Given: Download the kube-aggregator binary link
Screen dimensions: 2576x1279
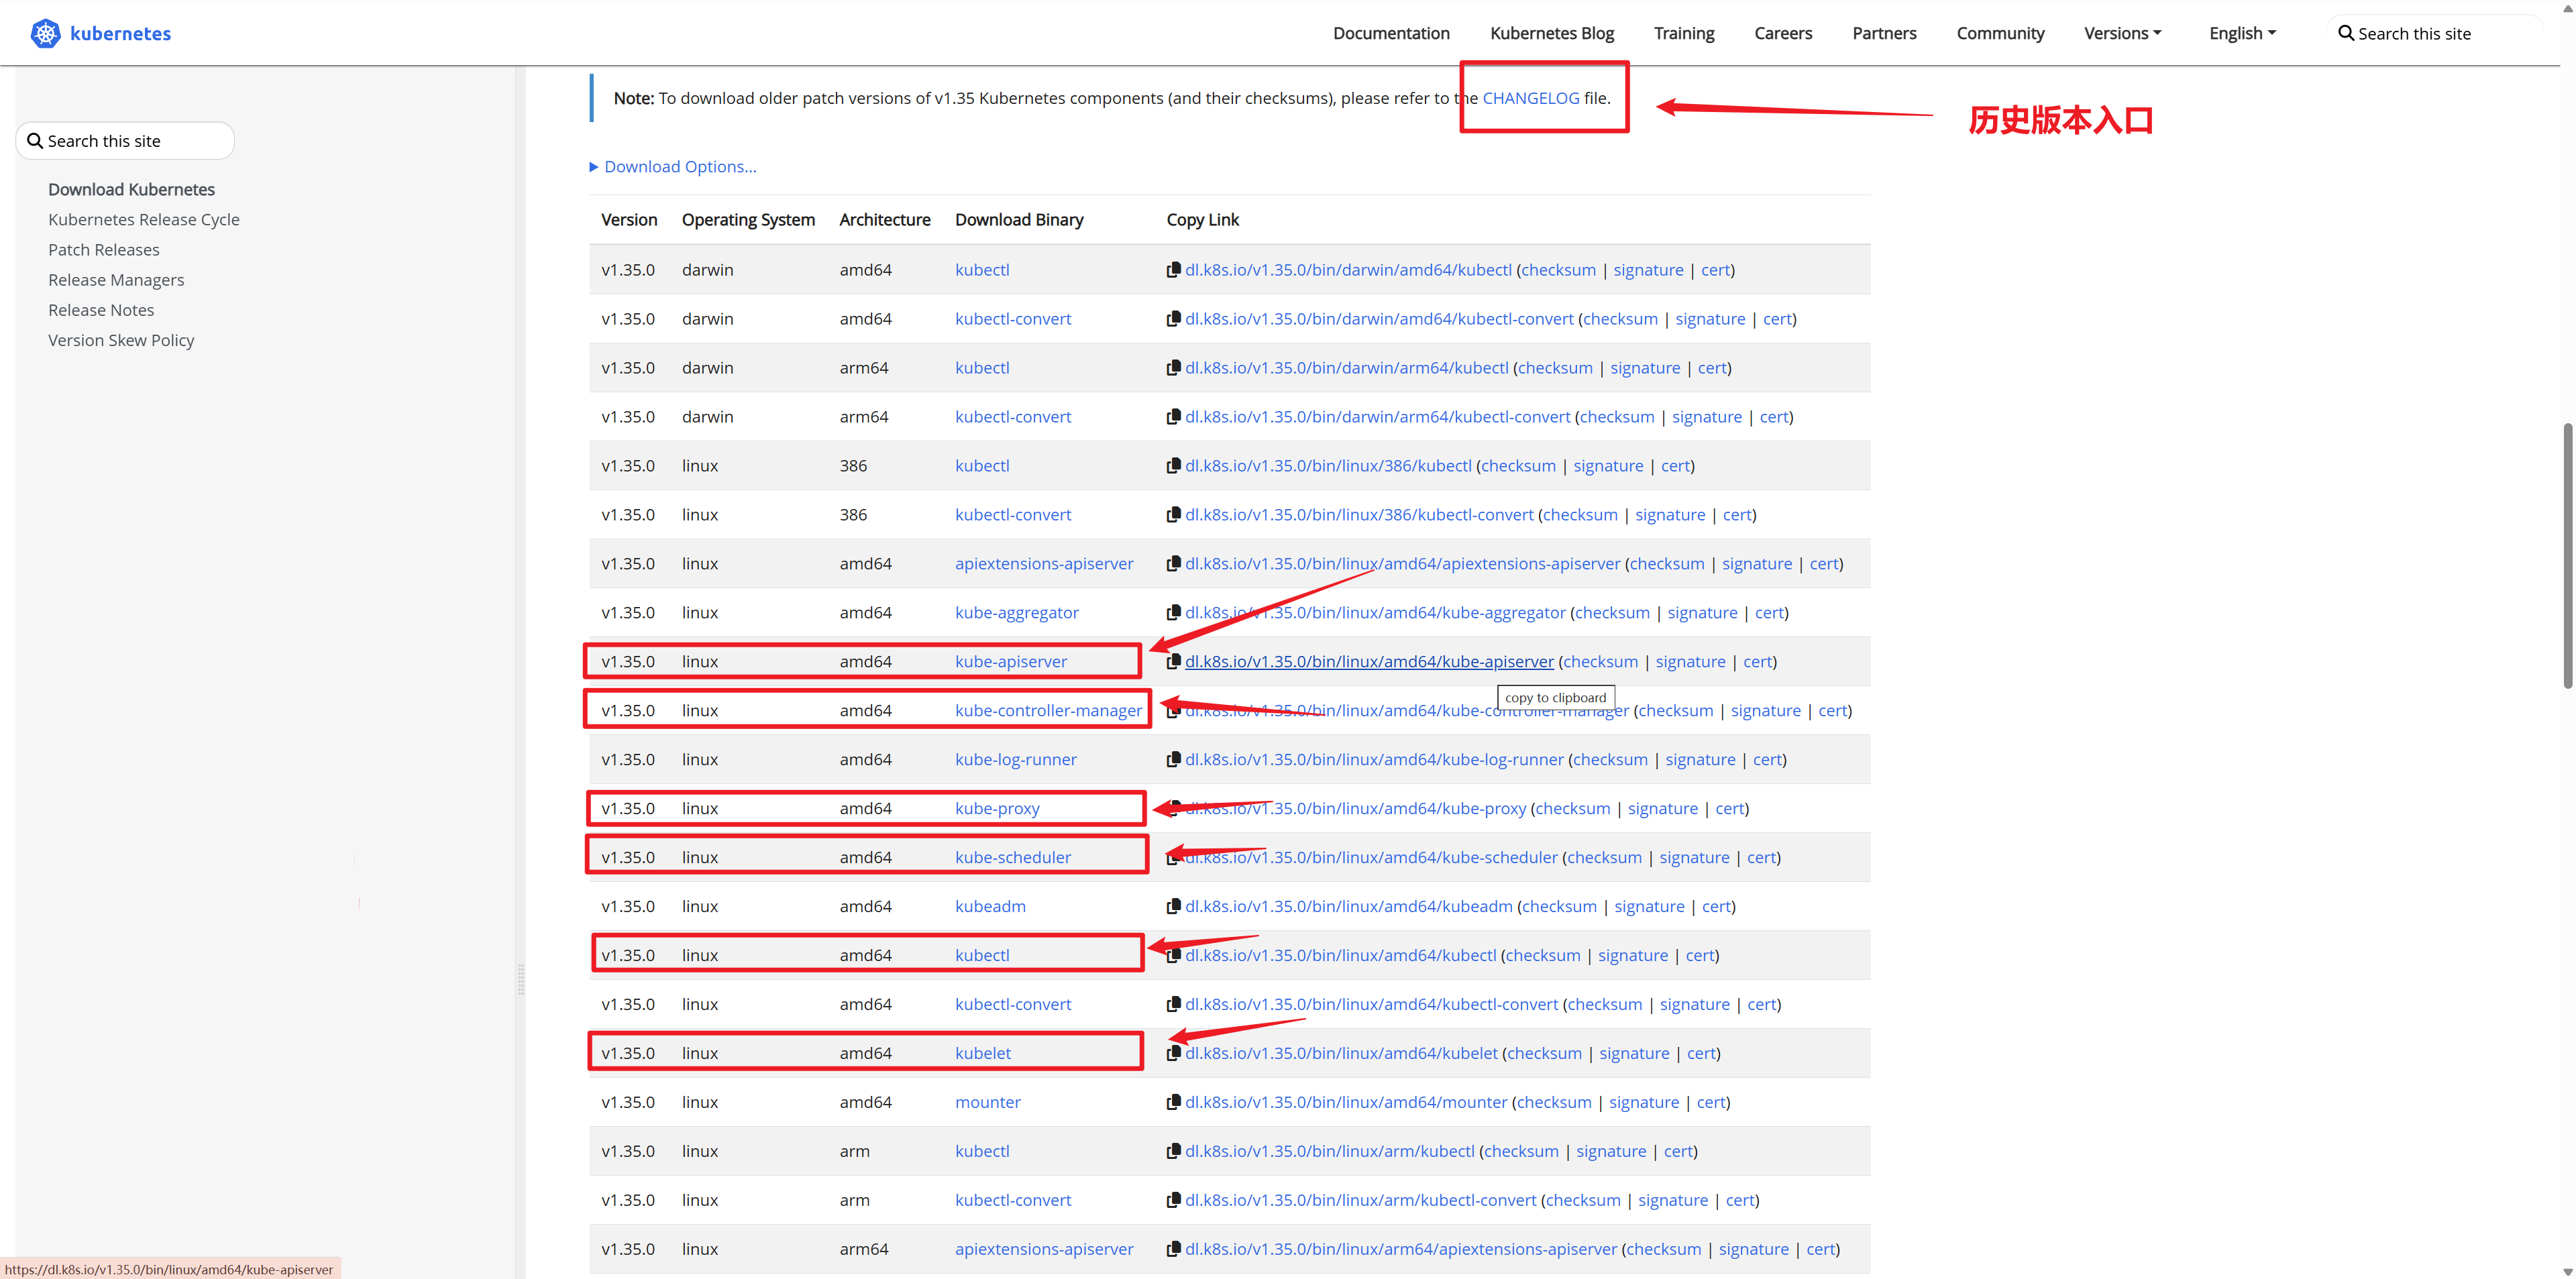Looking at the screenshot, I should click(x=1016, y=613).
